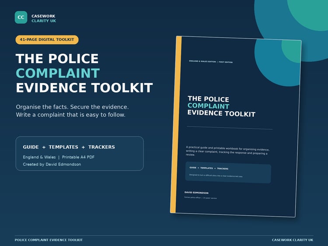The image size is (328, 246).
Task: Click the book cover description paragraph
Action: [x=227, y=151]
